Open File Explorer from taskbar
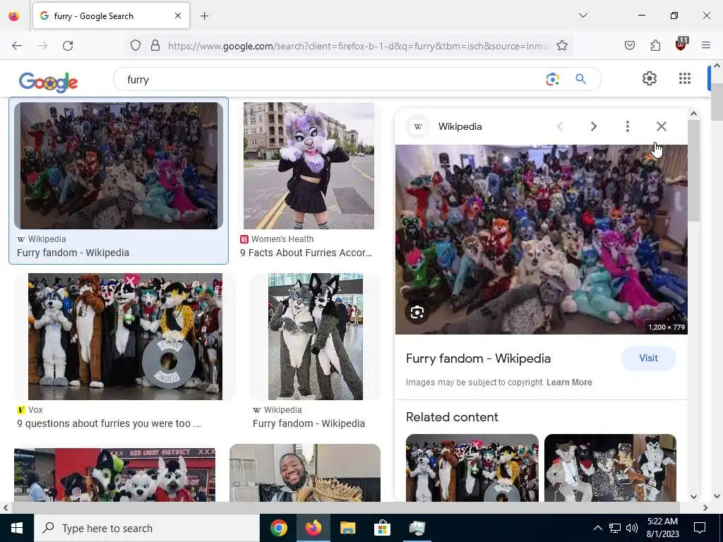This screenshot has height=542, width=723. [347, 528]
